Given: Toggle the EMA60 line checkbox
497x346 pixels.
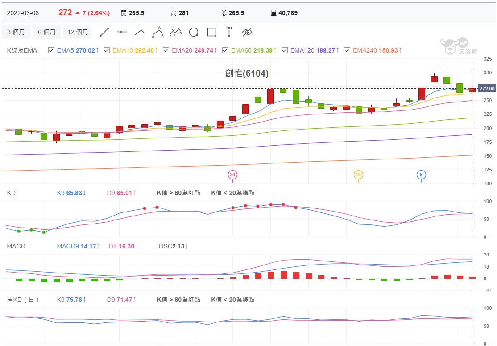Looking at the screenshot, I should [x=225, y=50].
